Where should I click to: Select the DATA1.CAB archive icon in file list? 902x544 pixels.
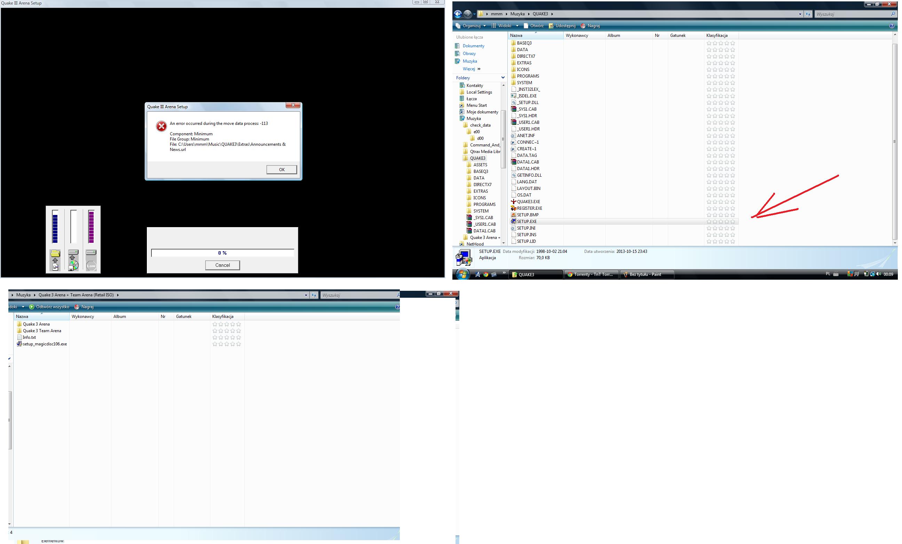coord(514,162)
